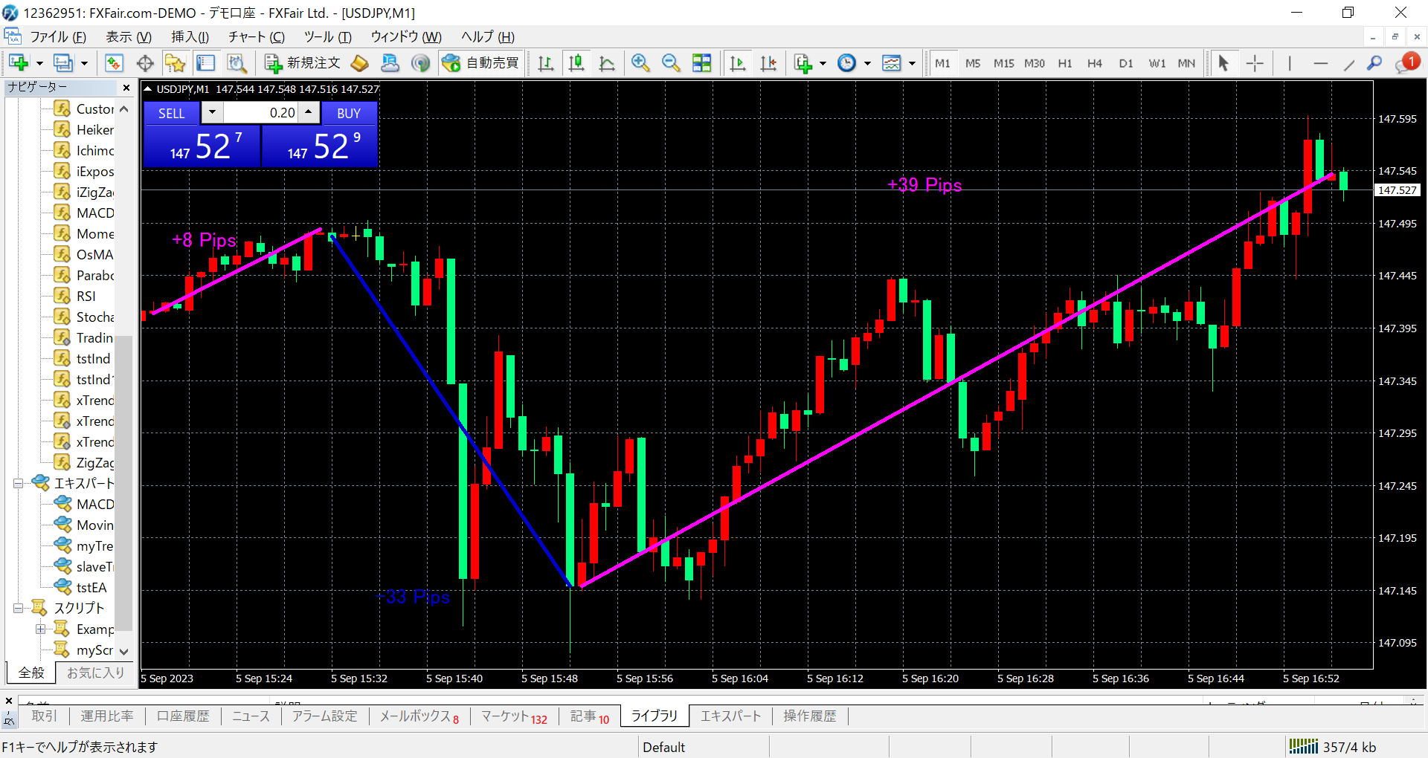Open the ツール menu
1428x758 pixels.
coord(327,36)
